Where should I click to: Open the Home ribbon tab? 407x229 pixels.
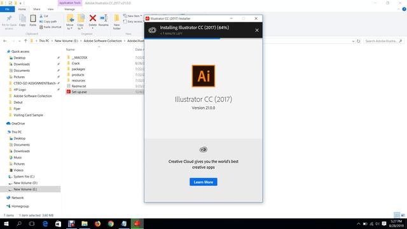click(22, 9)
